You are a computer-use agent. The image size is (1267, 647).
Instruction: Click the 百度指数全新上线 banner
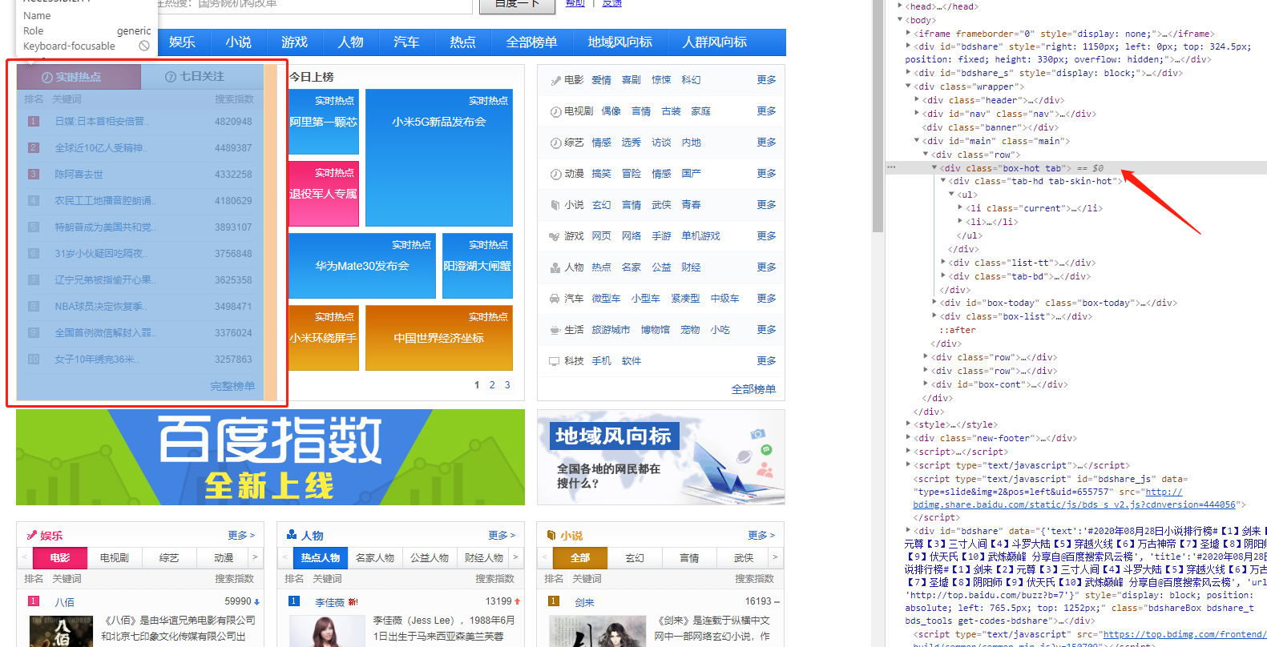click(270, 457)
